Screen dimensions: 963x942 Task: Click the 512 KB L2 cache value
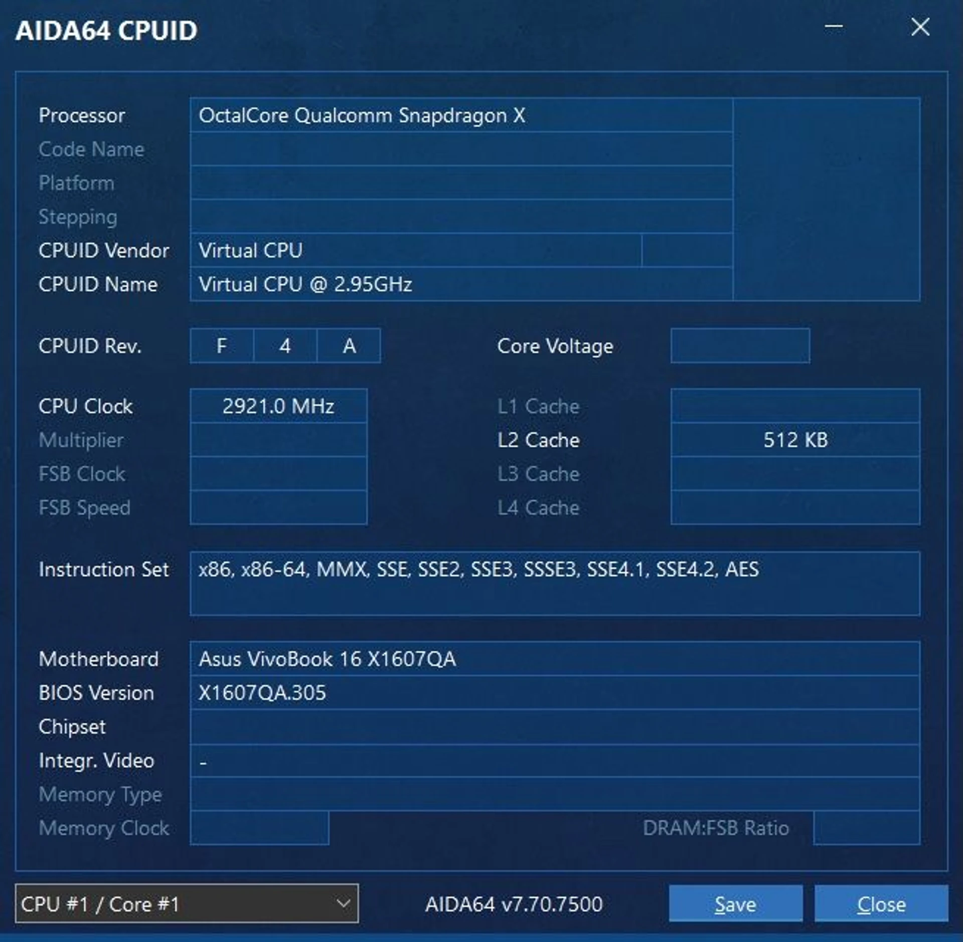795,440
